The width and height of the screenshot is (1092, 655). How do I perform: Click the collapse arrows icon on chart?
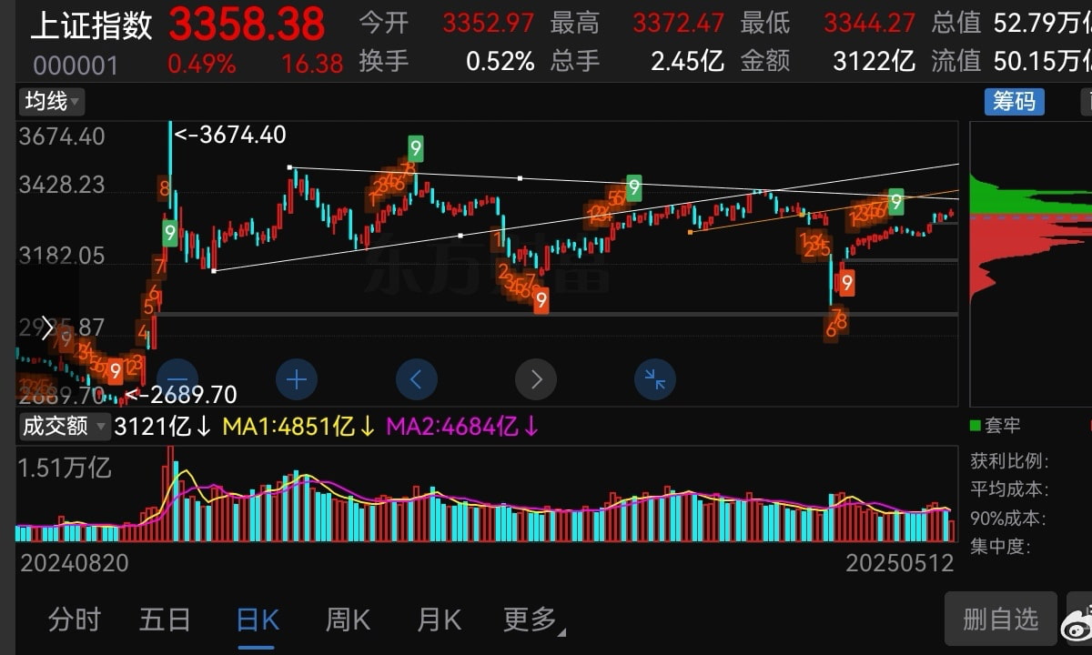click(x=654, y=378)
